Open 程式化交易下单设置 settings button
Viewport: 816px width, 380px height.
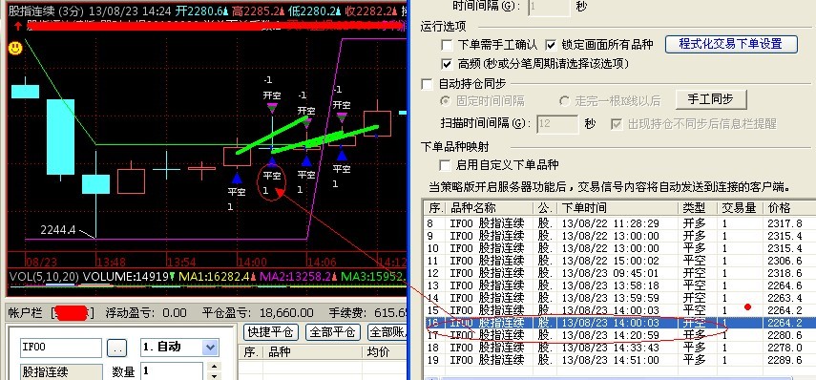(731, 44)
